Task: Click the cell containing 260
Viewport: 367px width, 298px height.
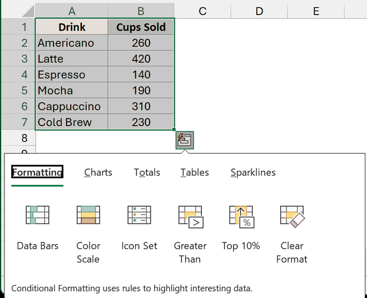Action: click(141, 43)
